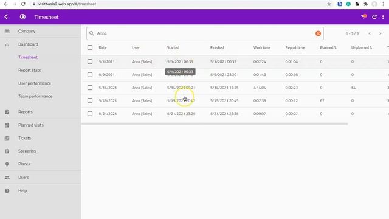Sort by the User column header
This screenshot has width=389, height=219.
[x=136, y=47]
